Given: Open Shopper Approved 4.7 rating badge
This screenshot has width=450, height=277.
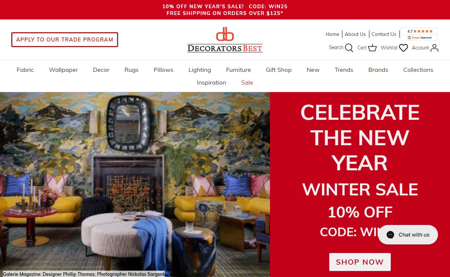Looking at the screenshot, I should [419, 34].
